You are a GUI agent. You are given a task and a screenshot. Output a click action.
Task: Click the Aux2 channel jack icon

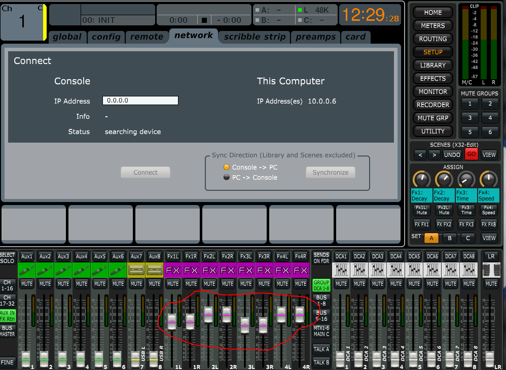[45, 270]
